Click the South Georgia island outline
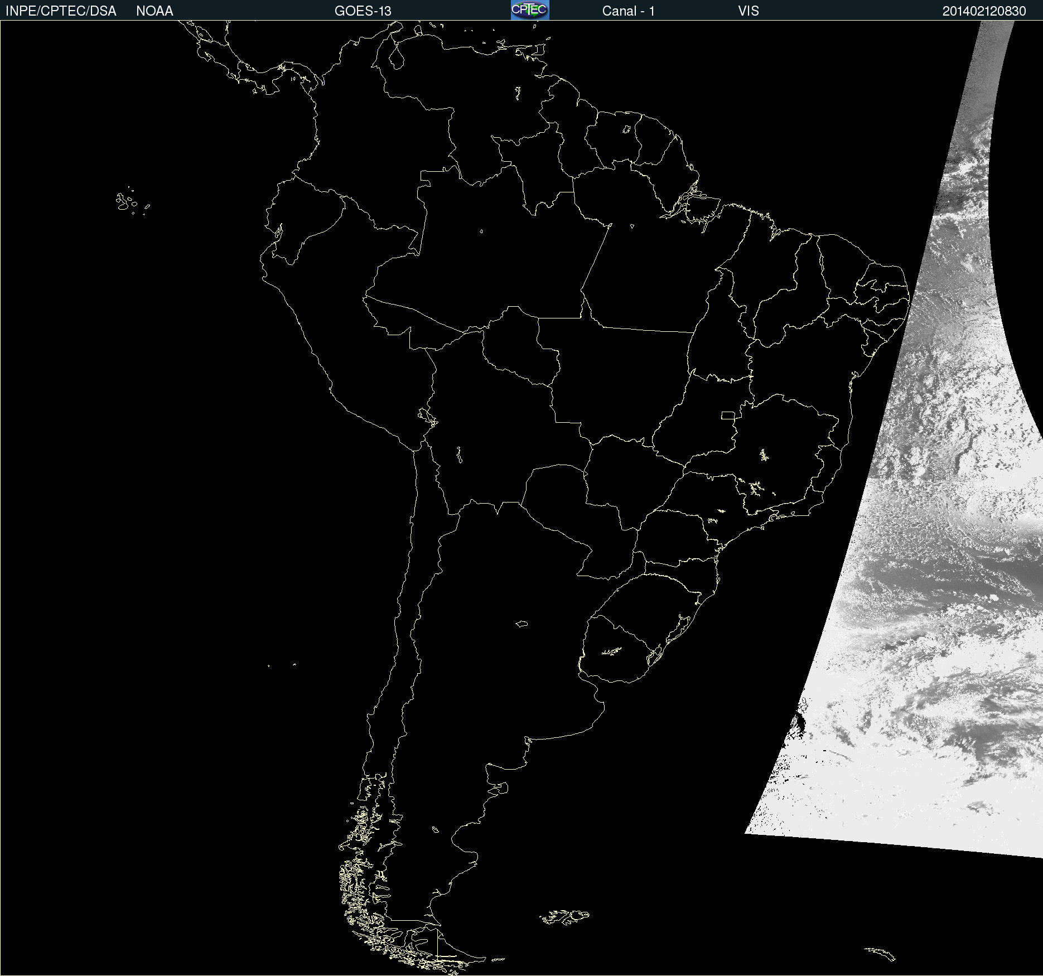This screenshot has width=1043, height=976. tap(881, 953)
